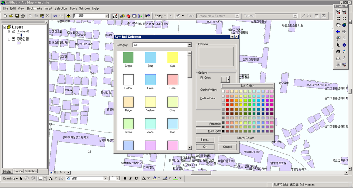Click the Paste clipboard icon

pos(42,16)
